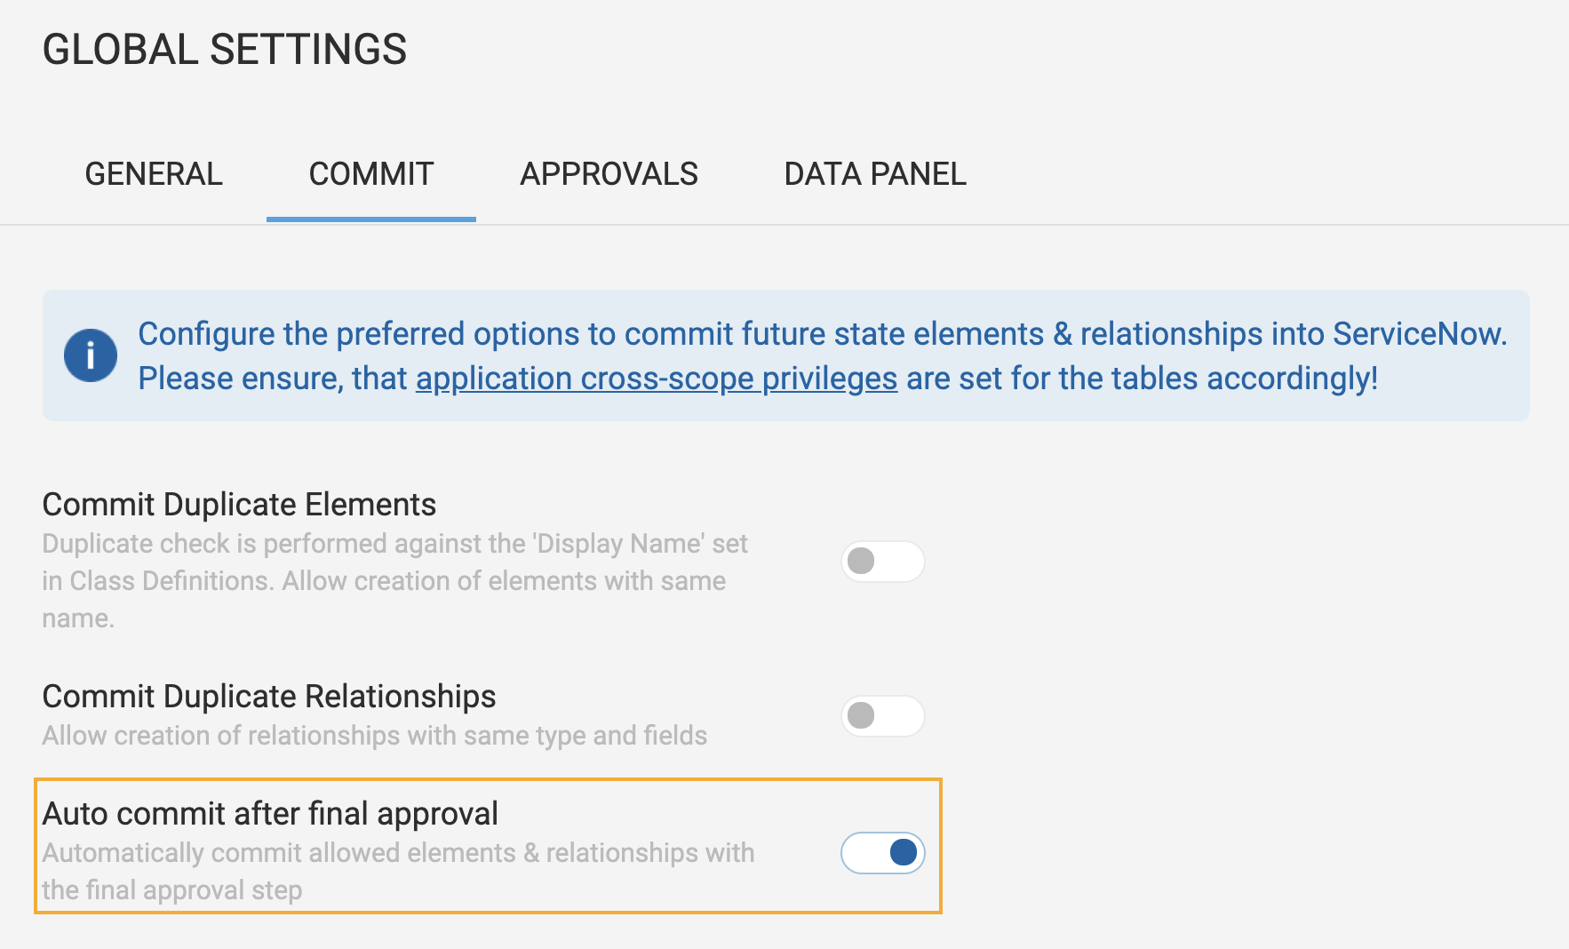Click the blue info icon in the banner
This screenshot has width=1569, height=949.
90,355
